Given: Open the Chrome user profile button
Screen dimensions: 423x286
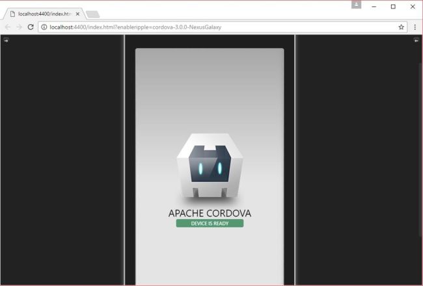Looking at the screenshot, I should pos(356,5).
